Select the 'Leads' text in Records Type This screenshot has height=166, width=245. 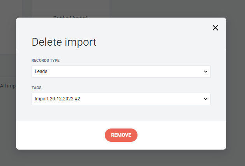[x=41, y=71]
